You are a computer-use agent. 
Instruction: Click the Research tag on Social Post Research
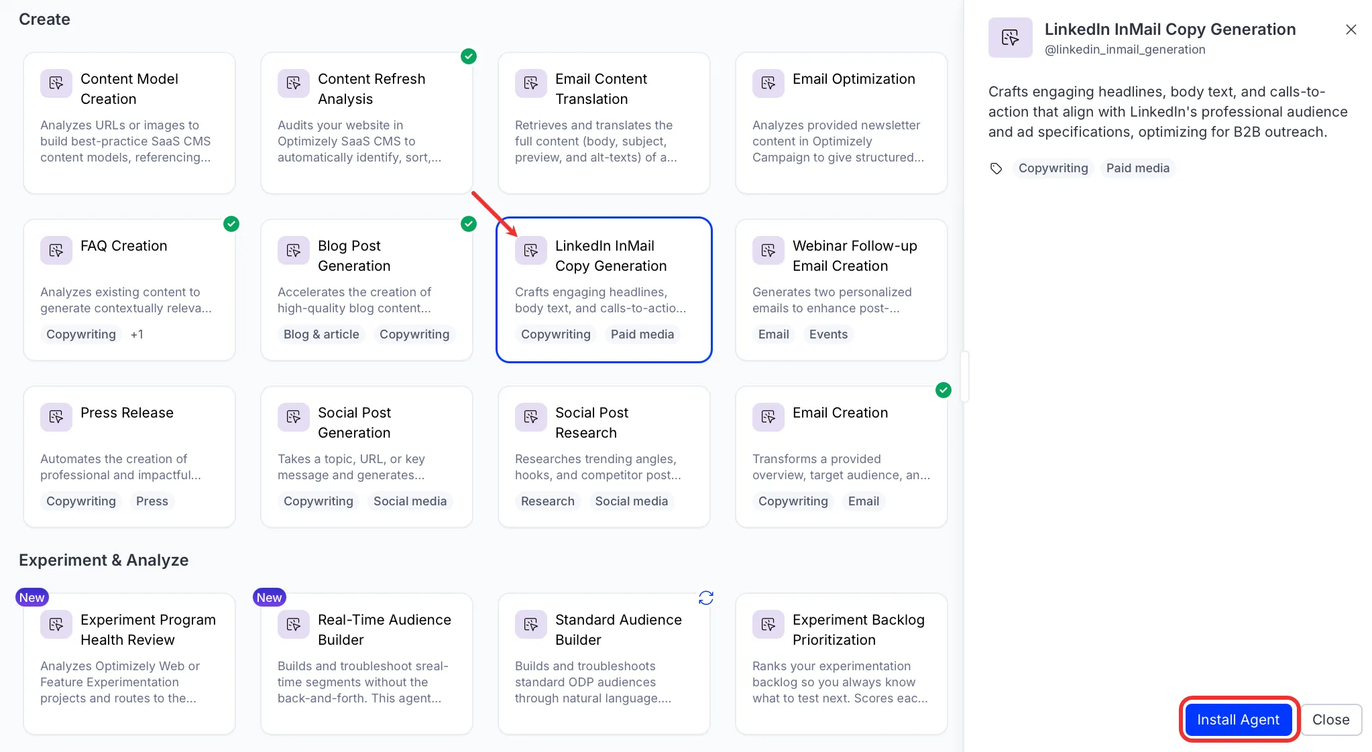[x=548, y=501]
